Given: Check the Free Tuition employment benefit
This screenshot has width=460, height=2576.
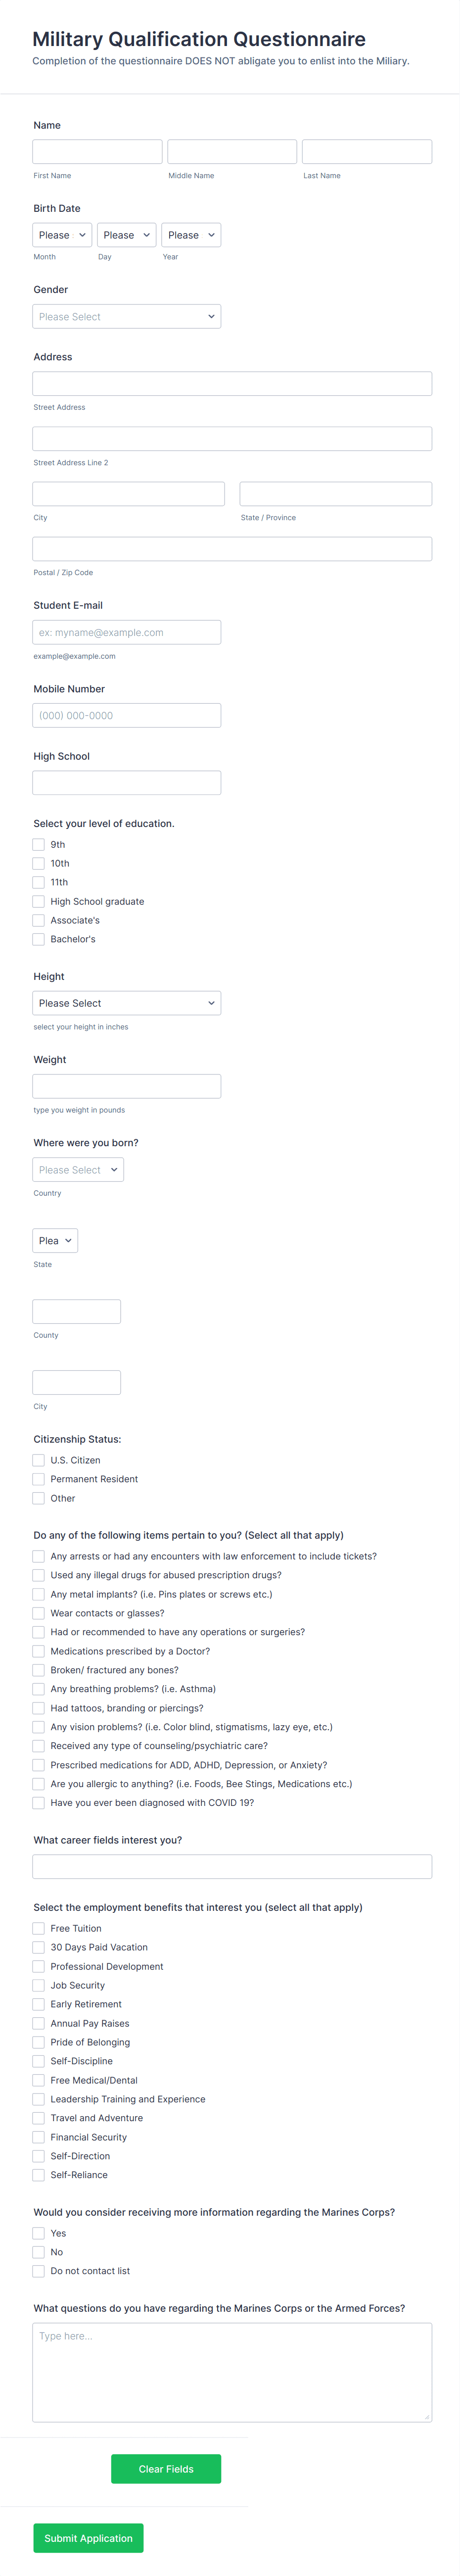Looking at the screenshot, I should coord(38,1928).
